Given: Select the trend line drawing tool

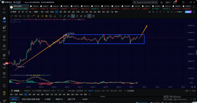Looking at the screenshot, I should (12, 16).
